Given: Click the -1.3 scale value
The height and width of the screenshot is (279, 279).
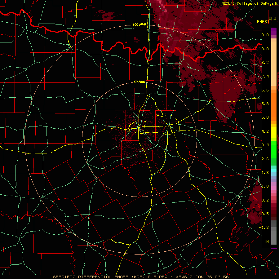Looking at the screenshot, I should click(x=264, y=228).
